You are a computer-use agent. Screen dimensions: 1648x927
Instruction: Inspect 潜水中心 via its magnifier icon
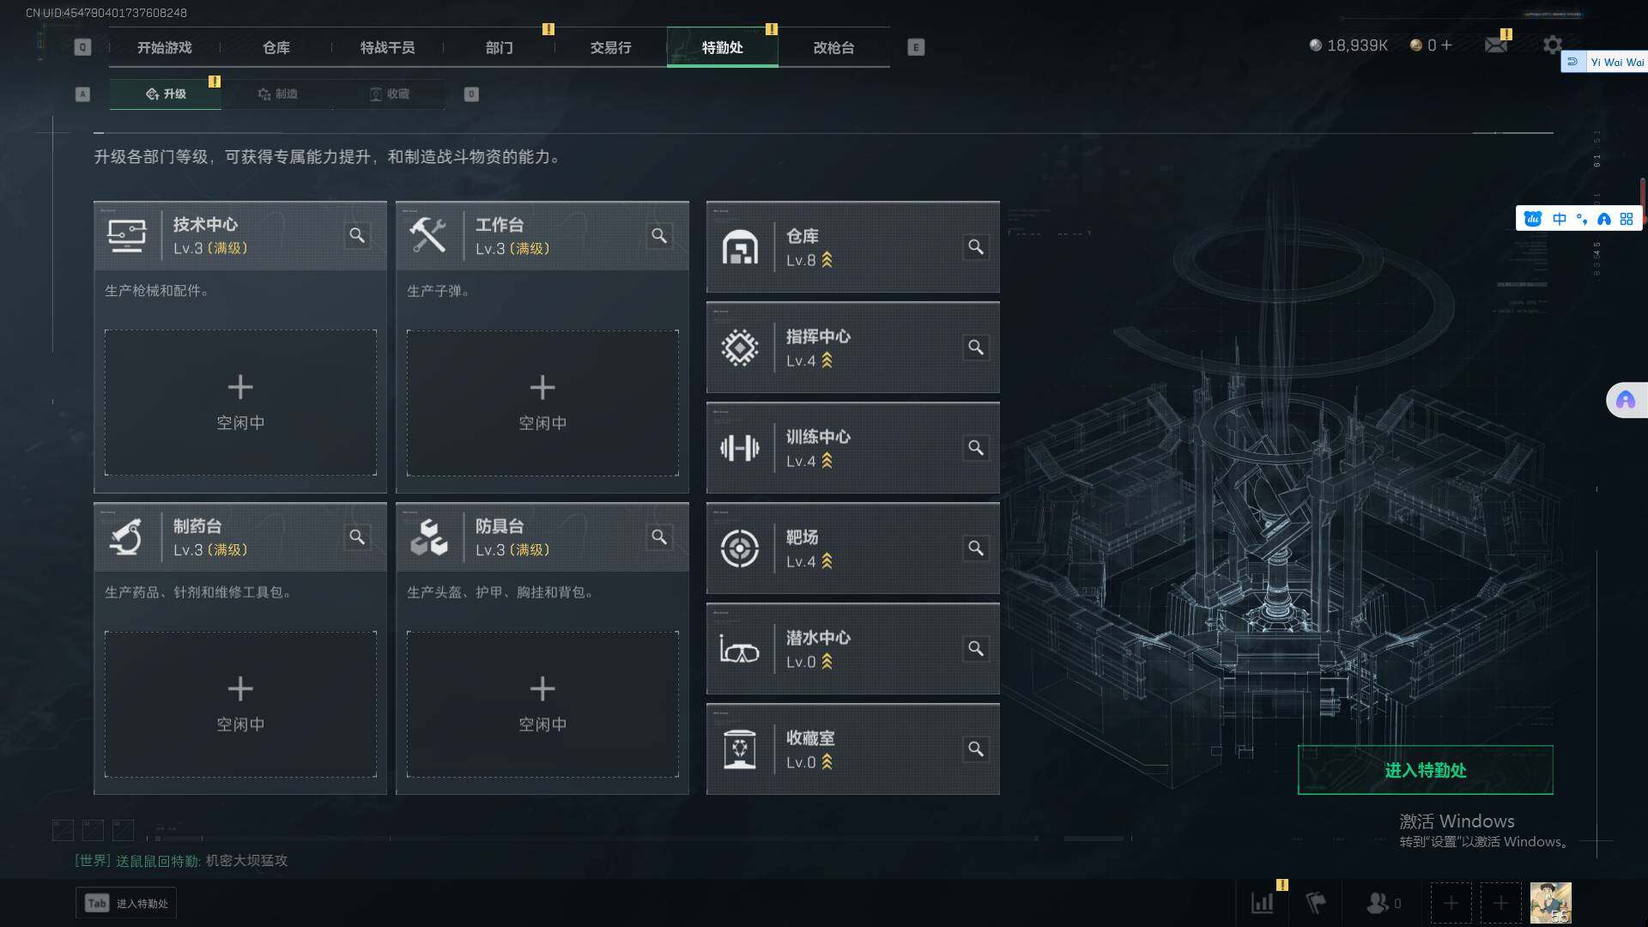click(976, 649)
